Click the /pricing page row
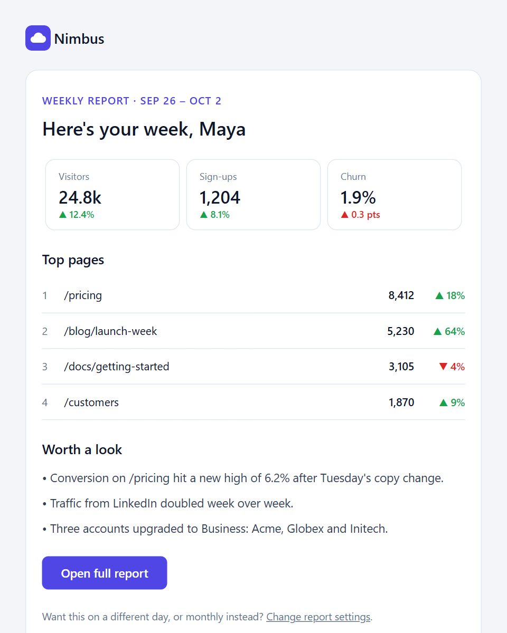The height and width of the screenshot is (633, 507). click(x=253, y=295)
